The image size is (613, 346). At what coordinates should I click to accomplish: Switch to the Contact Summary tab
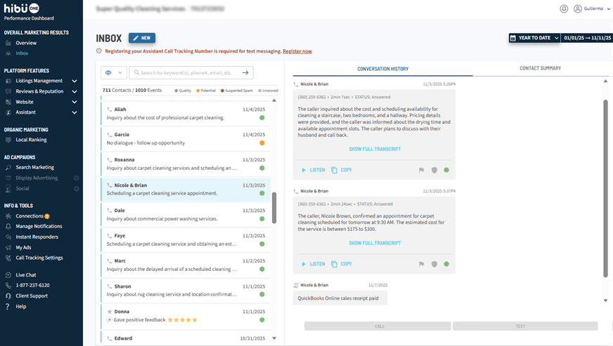[540, 69]
